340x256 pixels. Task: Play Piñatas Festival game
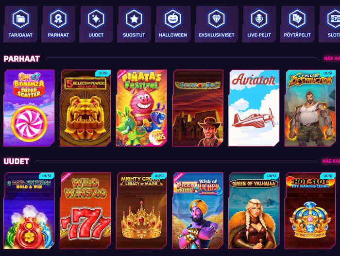click(141, 108)
